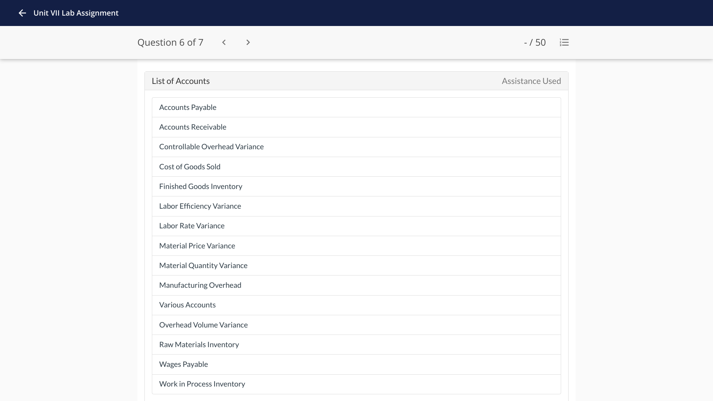Pick Material Quantity Variance row

coord(203,265)
